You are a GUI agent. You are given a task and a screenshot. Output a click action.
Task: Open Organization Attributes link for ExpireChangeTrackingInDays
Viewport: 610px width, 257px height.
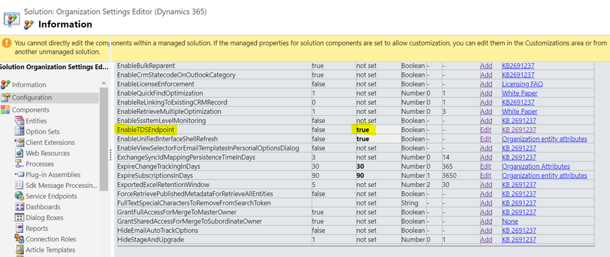pyautogui.click(x=536, y=166)
